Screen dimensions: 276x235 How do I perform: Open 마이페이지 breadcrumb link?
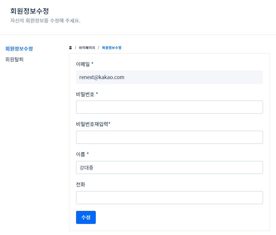coord(87,48)
